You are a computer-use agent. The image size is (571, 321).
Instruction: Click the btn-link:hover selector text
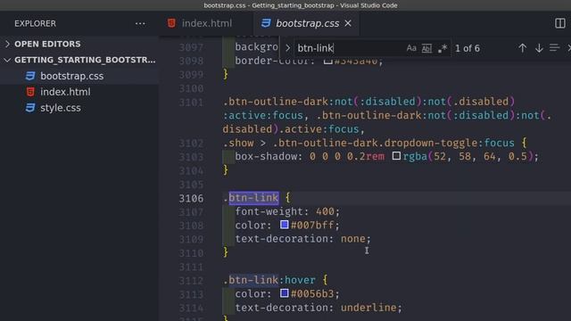click(x=269, y=280)
